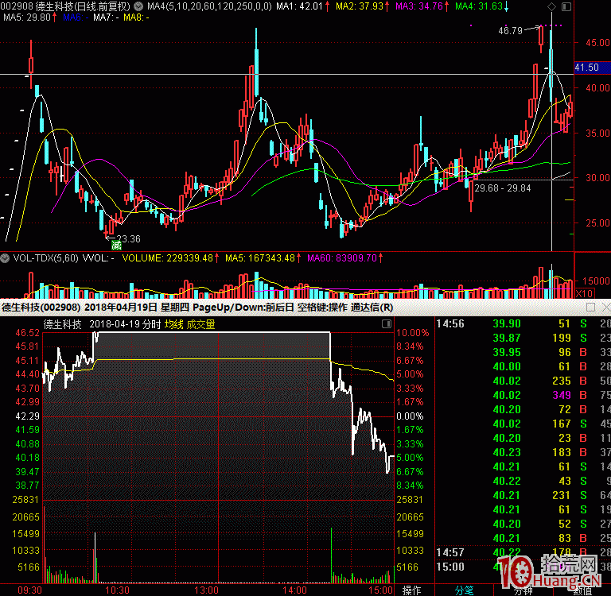611x596 pixels.
Task: Switch to the 数值 tab
Action: tap(582, 590)
